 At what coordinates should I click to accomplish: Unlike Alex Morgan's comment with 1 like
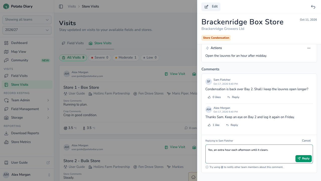coord(213,125)
